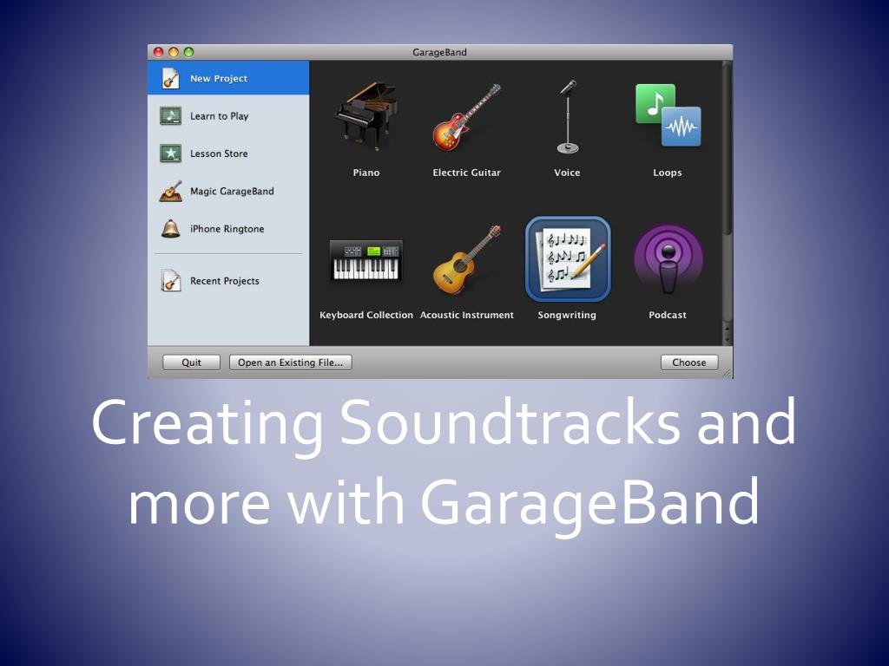This screenshot has width=889, height=666.
Task: Click the Voice label text
Action: [x=567, y=173]
